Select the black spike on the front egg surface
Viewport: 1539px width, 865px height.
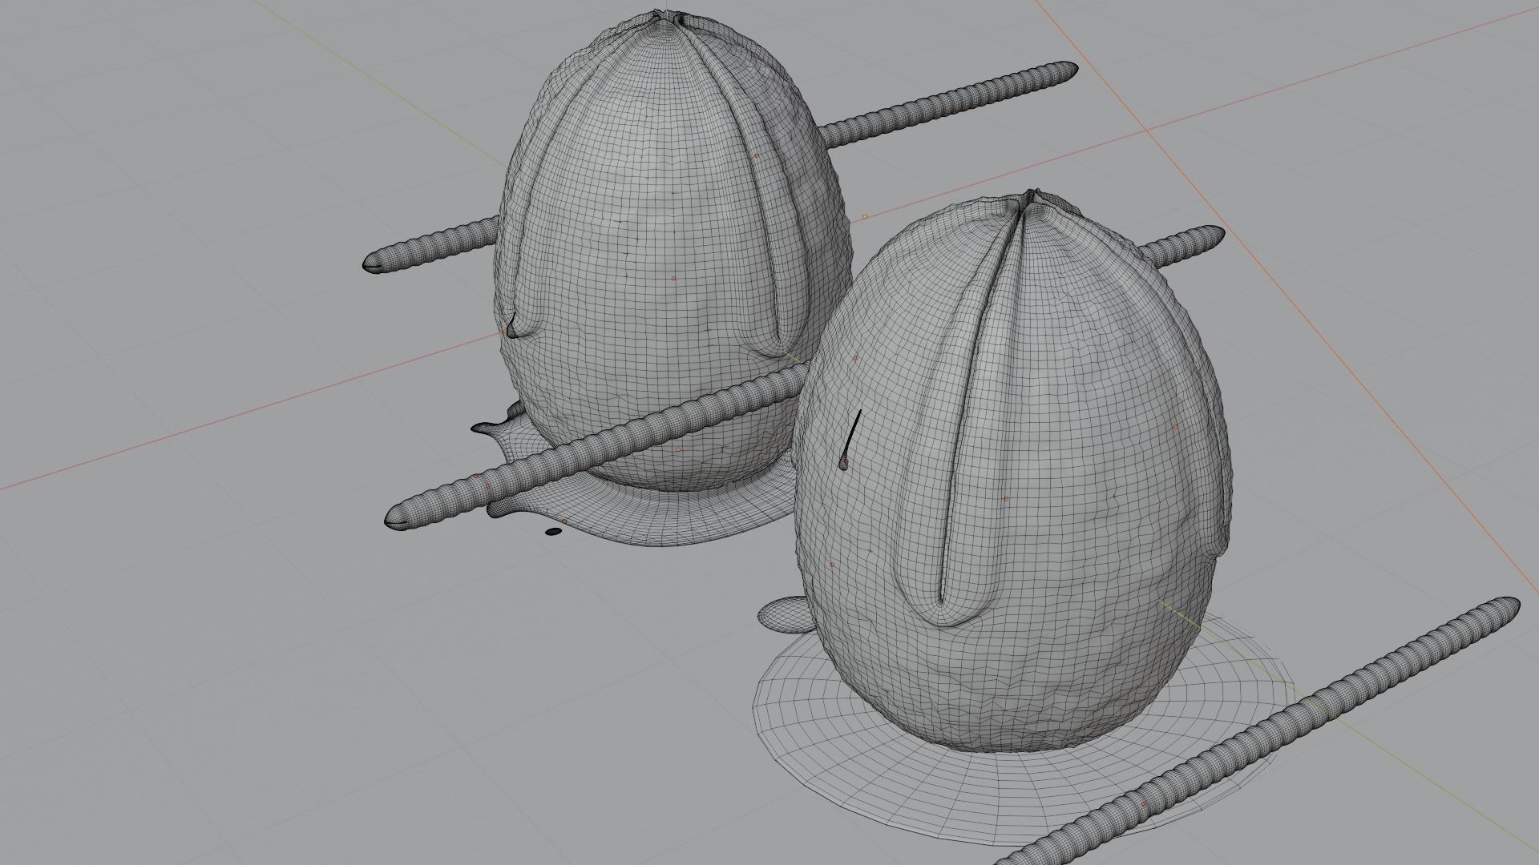point(851,440)
